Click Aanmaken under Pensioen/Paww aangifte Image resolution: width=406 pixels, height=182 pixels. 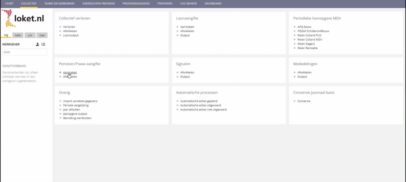click(70, 72)
